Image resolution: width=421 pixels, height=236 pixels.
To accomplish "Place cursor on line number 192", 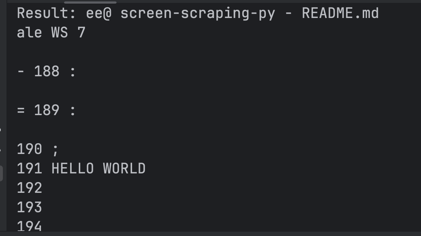I will (x=30, y=188).
